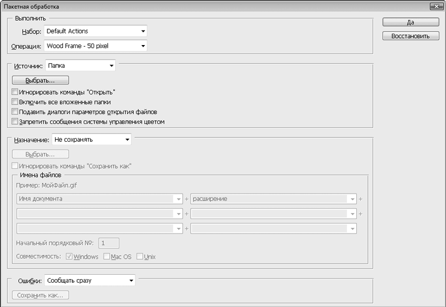Image resolution: width=446 pixels, height=307 pixels.
Task: Open the empty right dropdown in the second file name row
Action: [273, 214]
